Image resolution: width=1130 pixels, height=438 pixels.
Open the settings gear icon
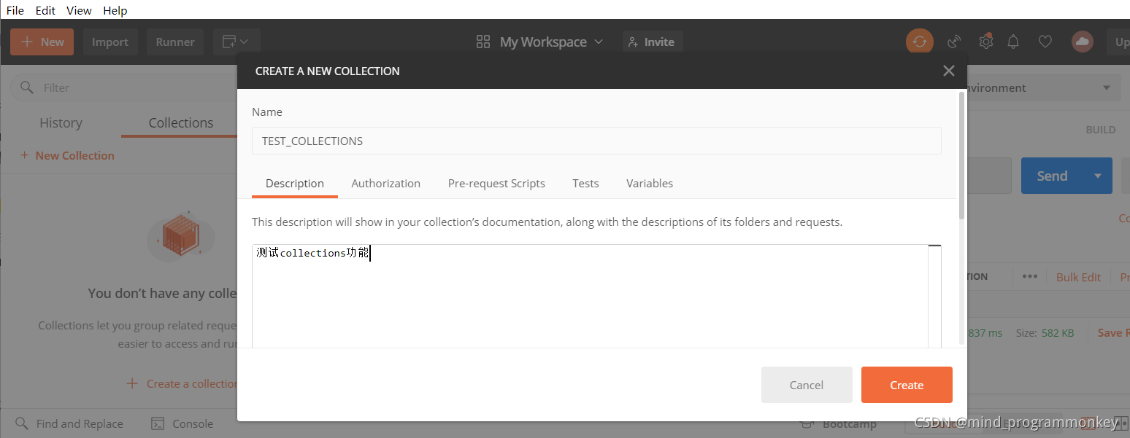(986, 42)
